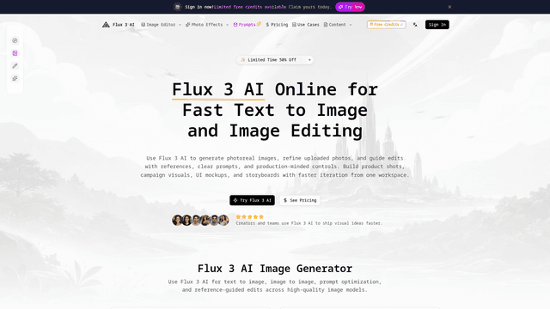Open the sparkle effects icon in sidebar
This screenshot has width=550, height=309.
point(15,78)
